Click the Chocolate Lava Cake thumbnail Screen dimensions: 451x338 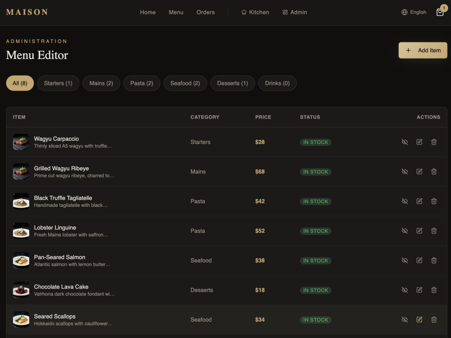21,290
